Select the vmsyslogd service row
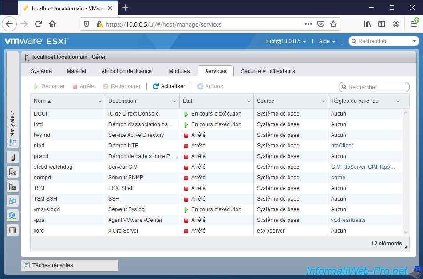This screenshot has width=423, height=279. pos(216,209)
